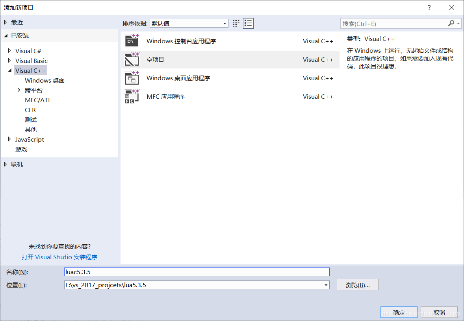Viewport: 464px width, 321px height.
Task: Click the 浏览(B)... button
Action: click(358, 285)
